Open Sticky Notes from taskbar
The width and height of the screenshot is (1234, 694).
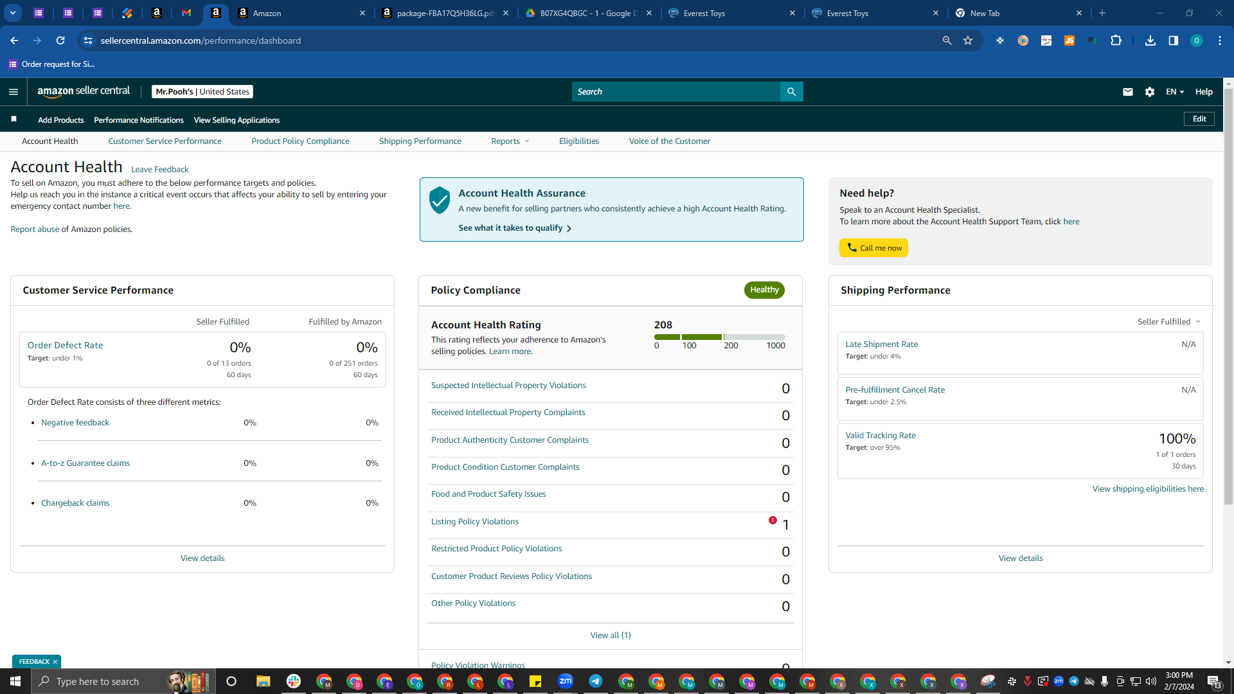pyautogui.click(x=535, y=681)
